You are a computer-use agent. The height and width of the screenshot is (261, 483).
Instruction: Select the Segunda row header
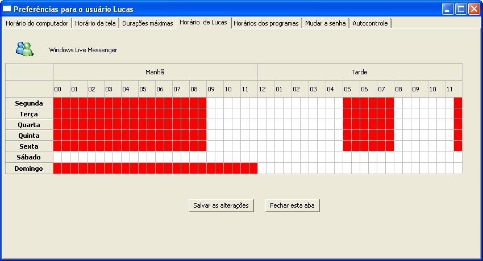[x=29, y=103]
